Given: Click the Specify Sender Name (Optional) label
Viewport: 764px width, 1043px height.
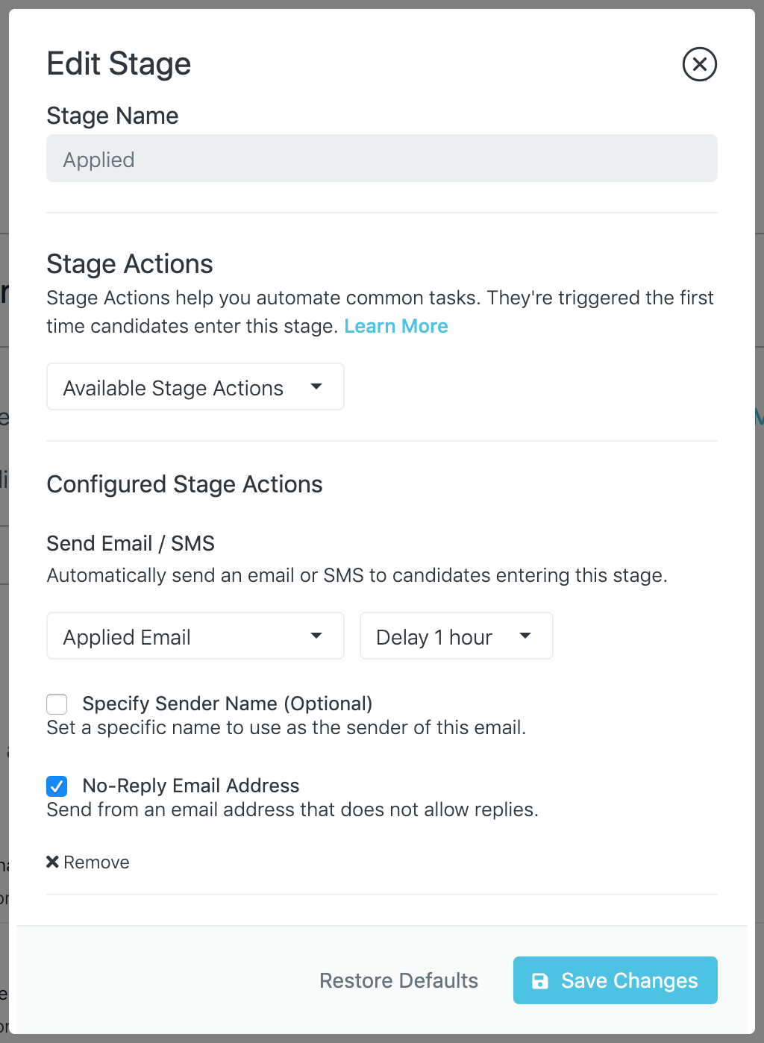Looking at the screenshot, I should 227,704.
